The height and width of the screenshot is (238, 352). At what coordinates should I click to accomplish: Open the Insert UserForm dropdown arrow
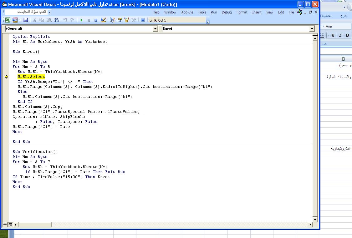tap(20, 20)
